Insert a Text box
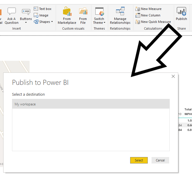 pyautogui.click(x=43, y=9)
